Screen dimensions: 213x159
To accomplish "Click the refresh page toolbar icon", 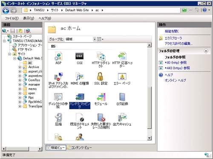I will (x=184, y=10).
